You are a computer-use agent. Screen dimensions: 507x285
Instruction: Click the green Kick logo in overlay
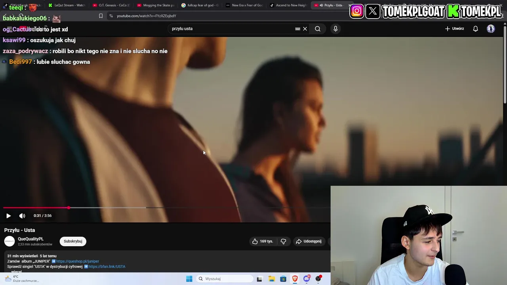(453, 11)
